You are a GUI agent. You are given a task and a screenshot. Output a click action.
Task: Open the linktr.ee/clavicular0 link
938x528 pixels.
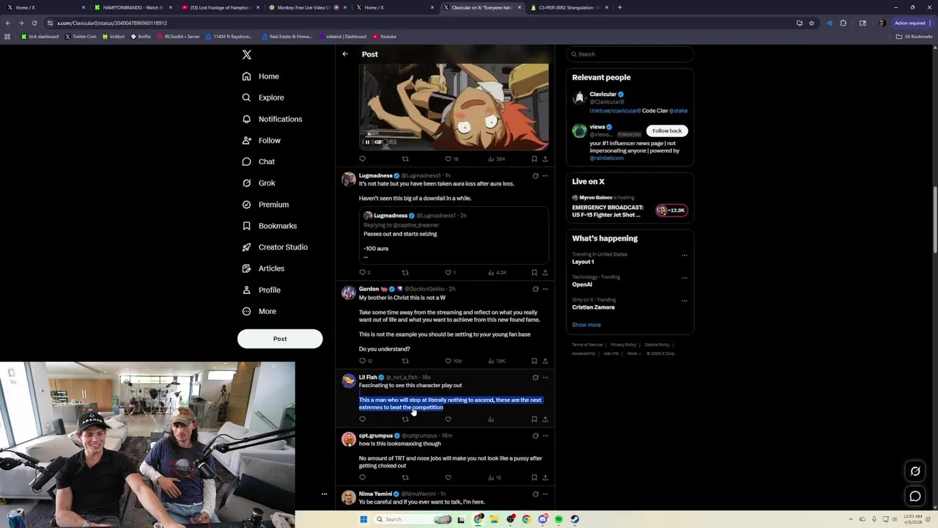(x=615, y=111)
